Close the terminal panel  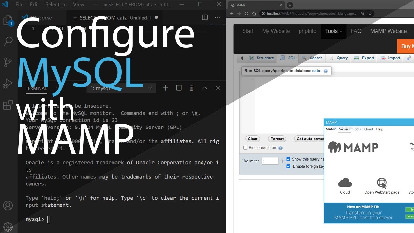click(218, 88)
